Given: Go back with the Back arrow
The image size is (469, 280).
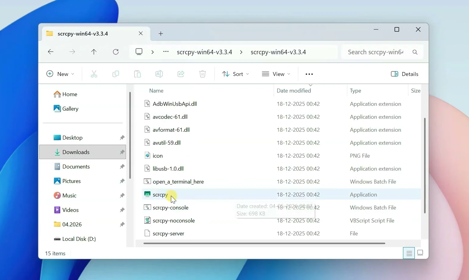Looking at the screenshot, I should coord(51,52).
